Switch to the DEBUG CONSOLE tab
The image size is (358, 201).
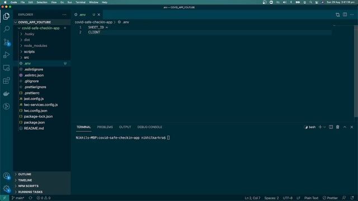point(150,127)
